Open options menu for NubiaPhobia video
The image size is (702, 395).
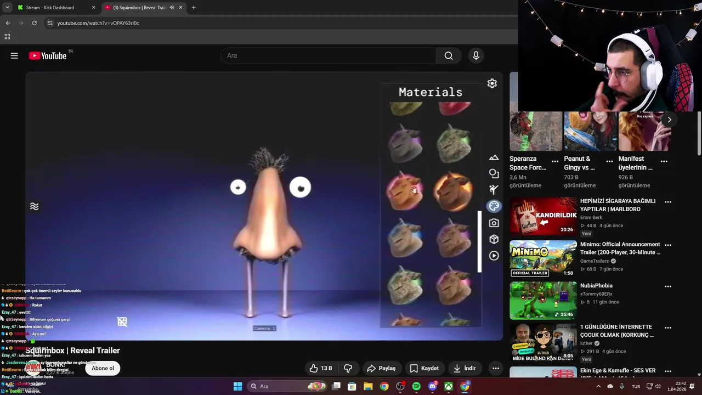(x=668, y=286)
